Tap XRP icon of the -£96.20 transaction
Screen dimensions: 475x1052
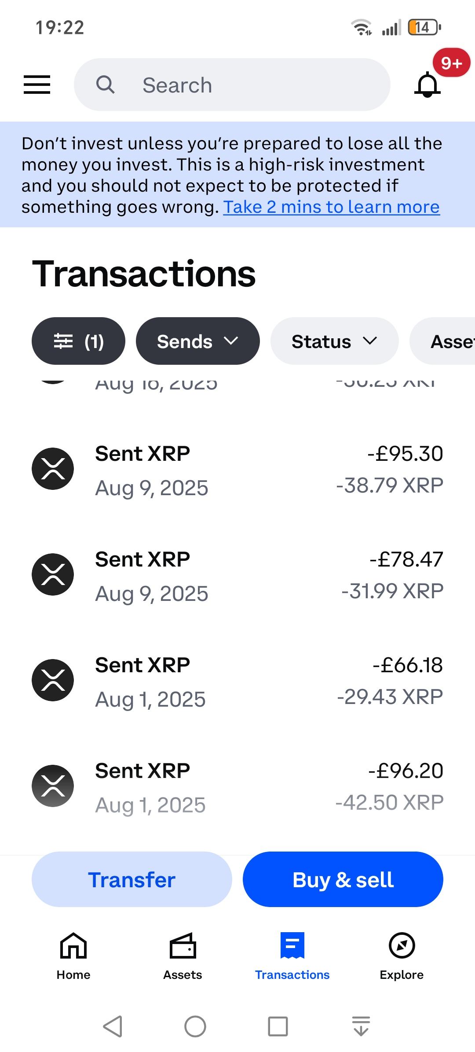pos(53,786)
